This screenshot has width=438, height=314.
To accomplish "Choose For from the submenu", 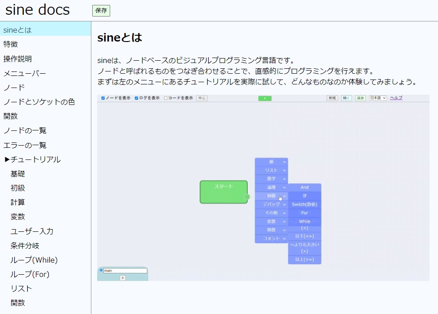I will coord(305,213).
